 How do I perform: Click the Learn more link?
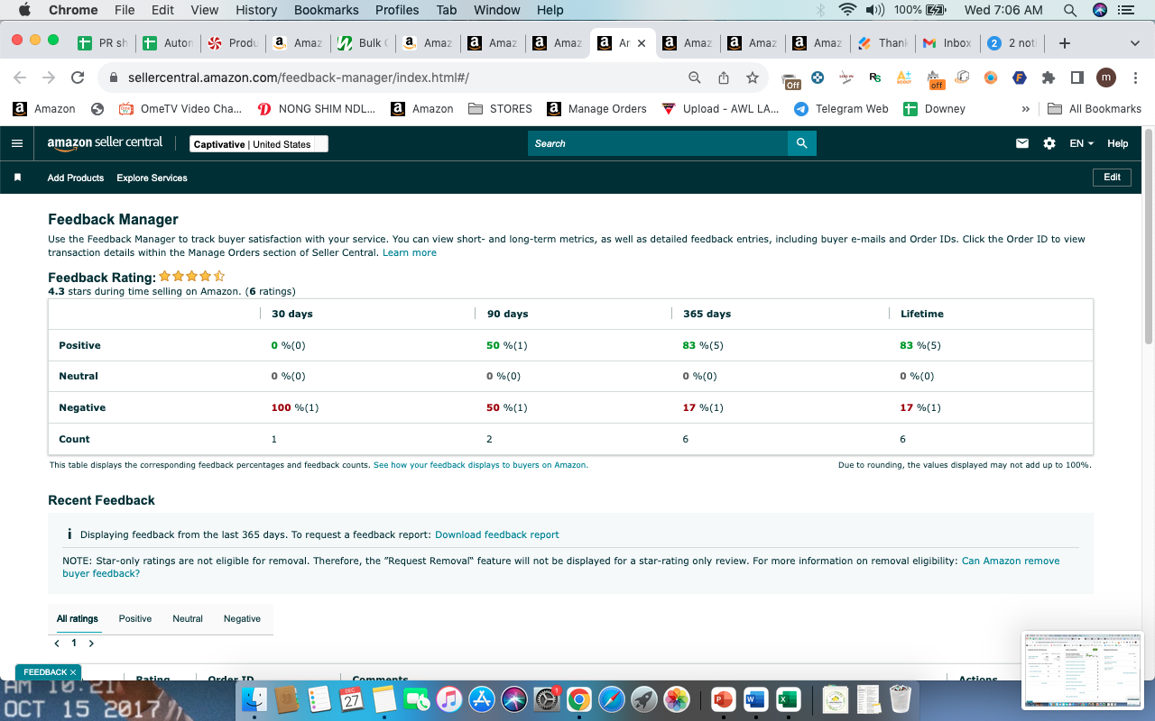410,253
